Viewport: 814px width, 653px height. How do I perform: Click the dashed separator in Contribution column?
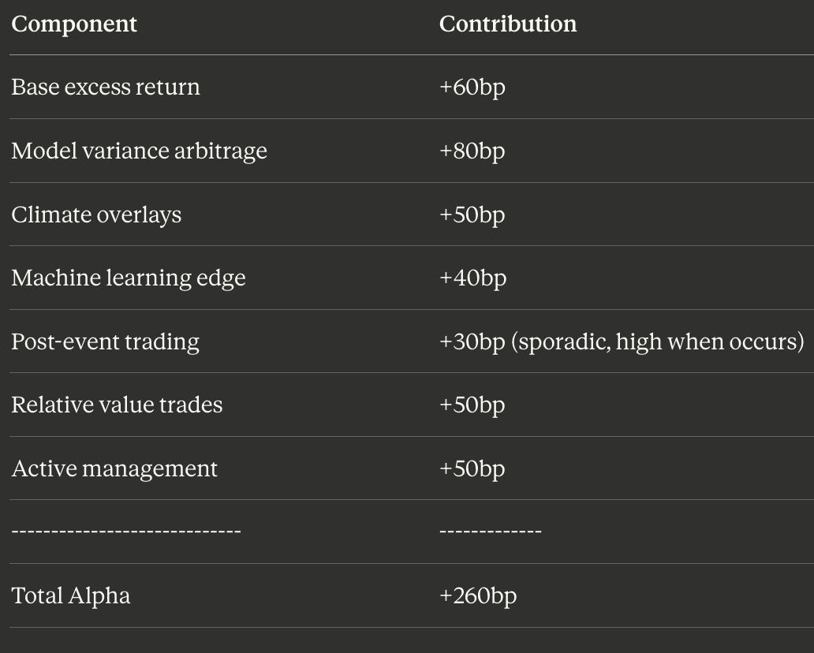pos(490,532)
